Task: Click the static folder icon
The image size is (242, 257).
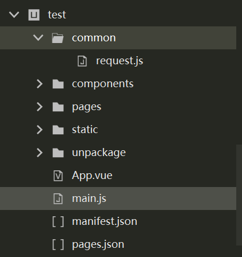Action: [x=58, y=130]
